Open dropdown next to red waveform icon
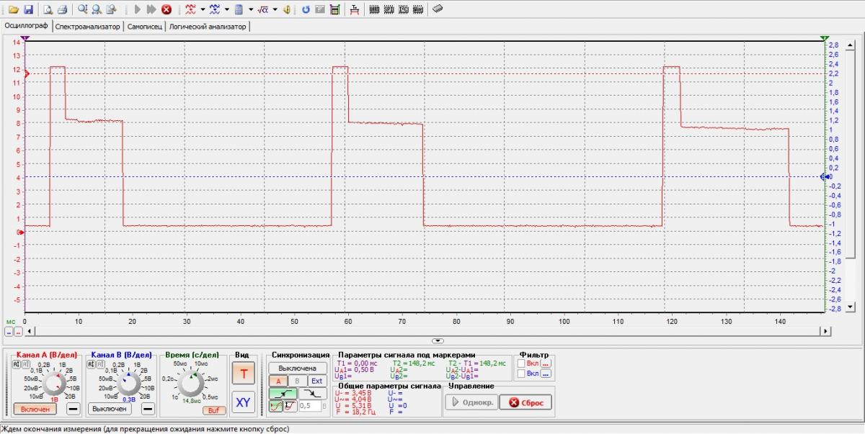Viewport: 865px width, 434px height. (x=203, y=9)
